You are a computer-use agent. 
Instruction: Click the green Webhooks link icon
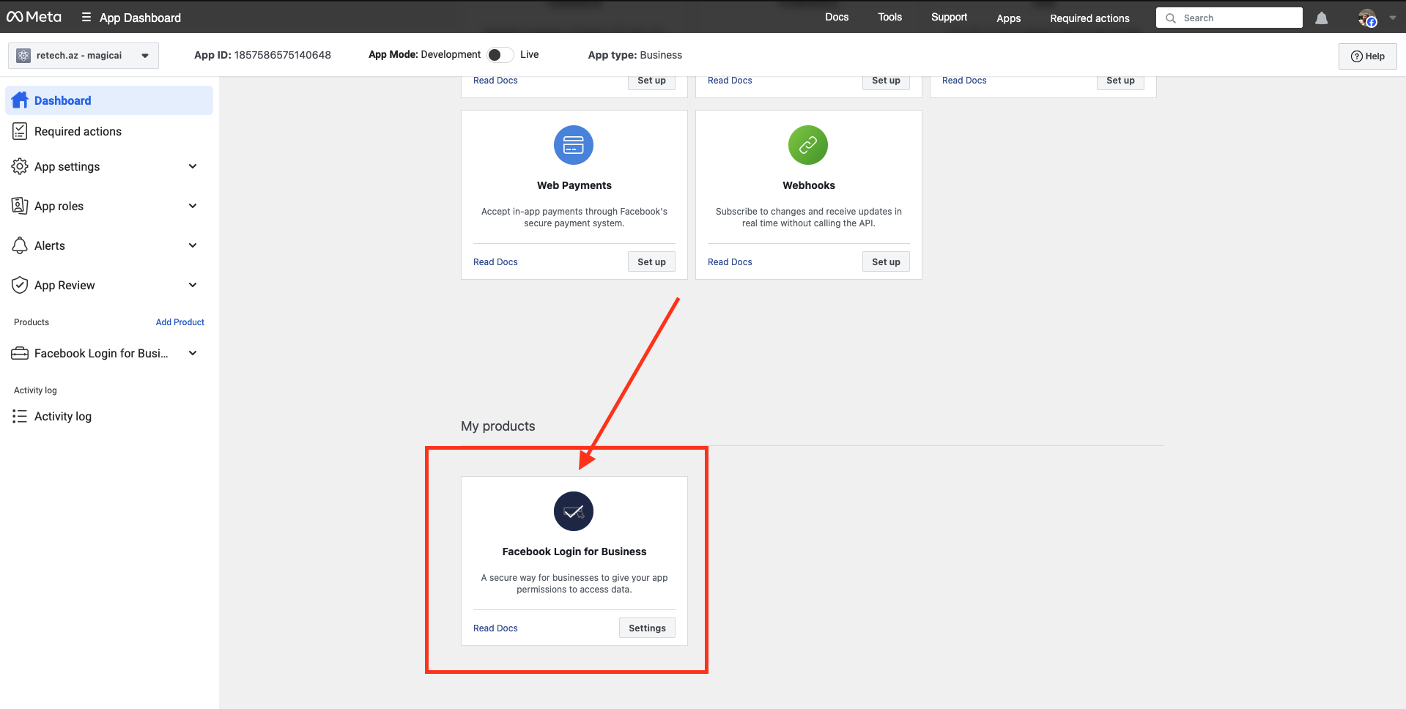tap(807, 145)
